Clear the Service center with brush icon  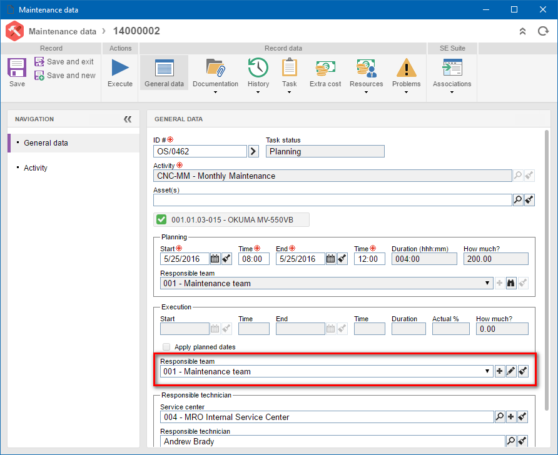522,417
